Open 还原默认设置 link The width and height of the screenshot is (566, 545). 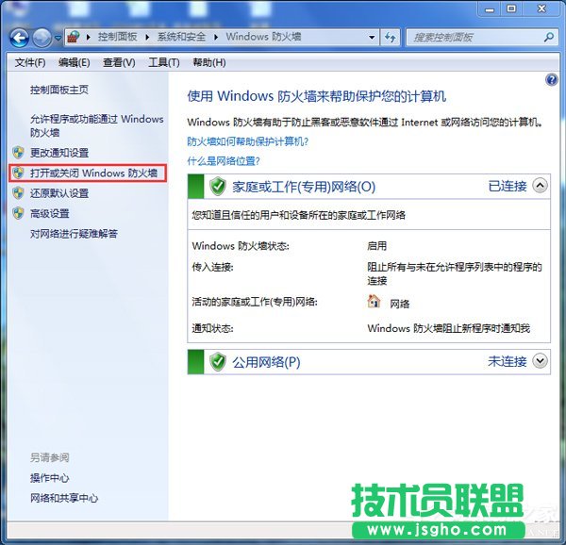[x=59, y=193]
